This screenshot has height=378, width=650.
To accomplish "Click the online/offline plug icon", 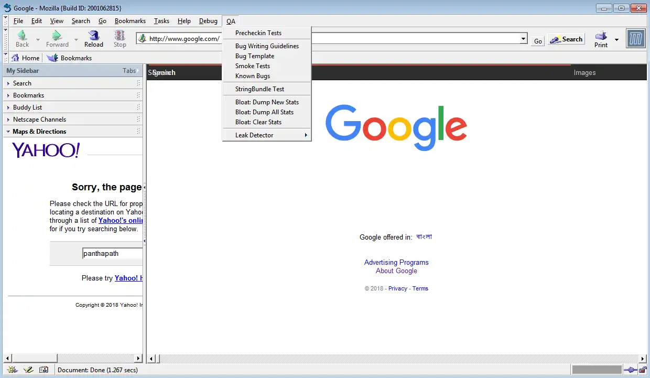I will (630, 370).
